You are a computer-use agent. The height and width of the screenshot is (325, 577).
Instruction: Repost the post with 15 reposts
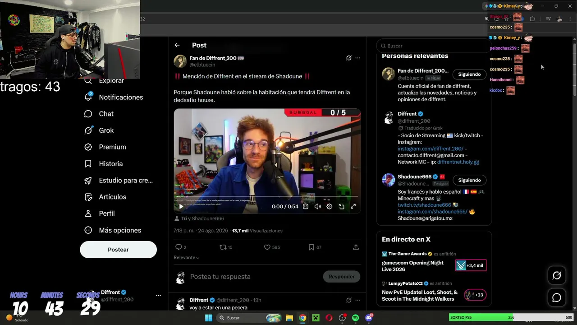[x=225, y=247]
